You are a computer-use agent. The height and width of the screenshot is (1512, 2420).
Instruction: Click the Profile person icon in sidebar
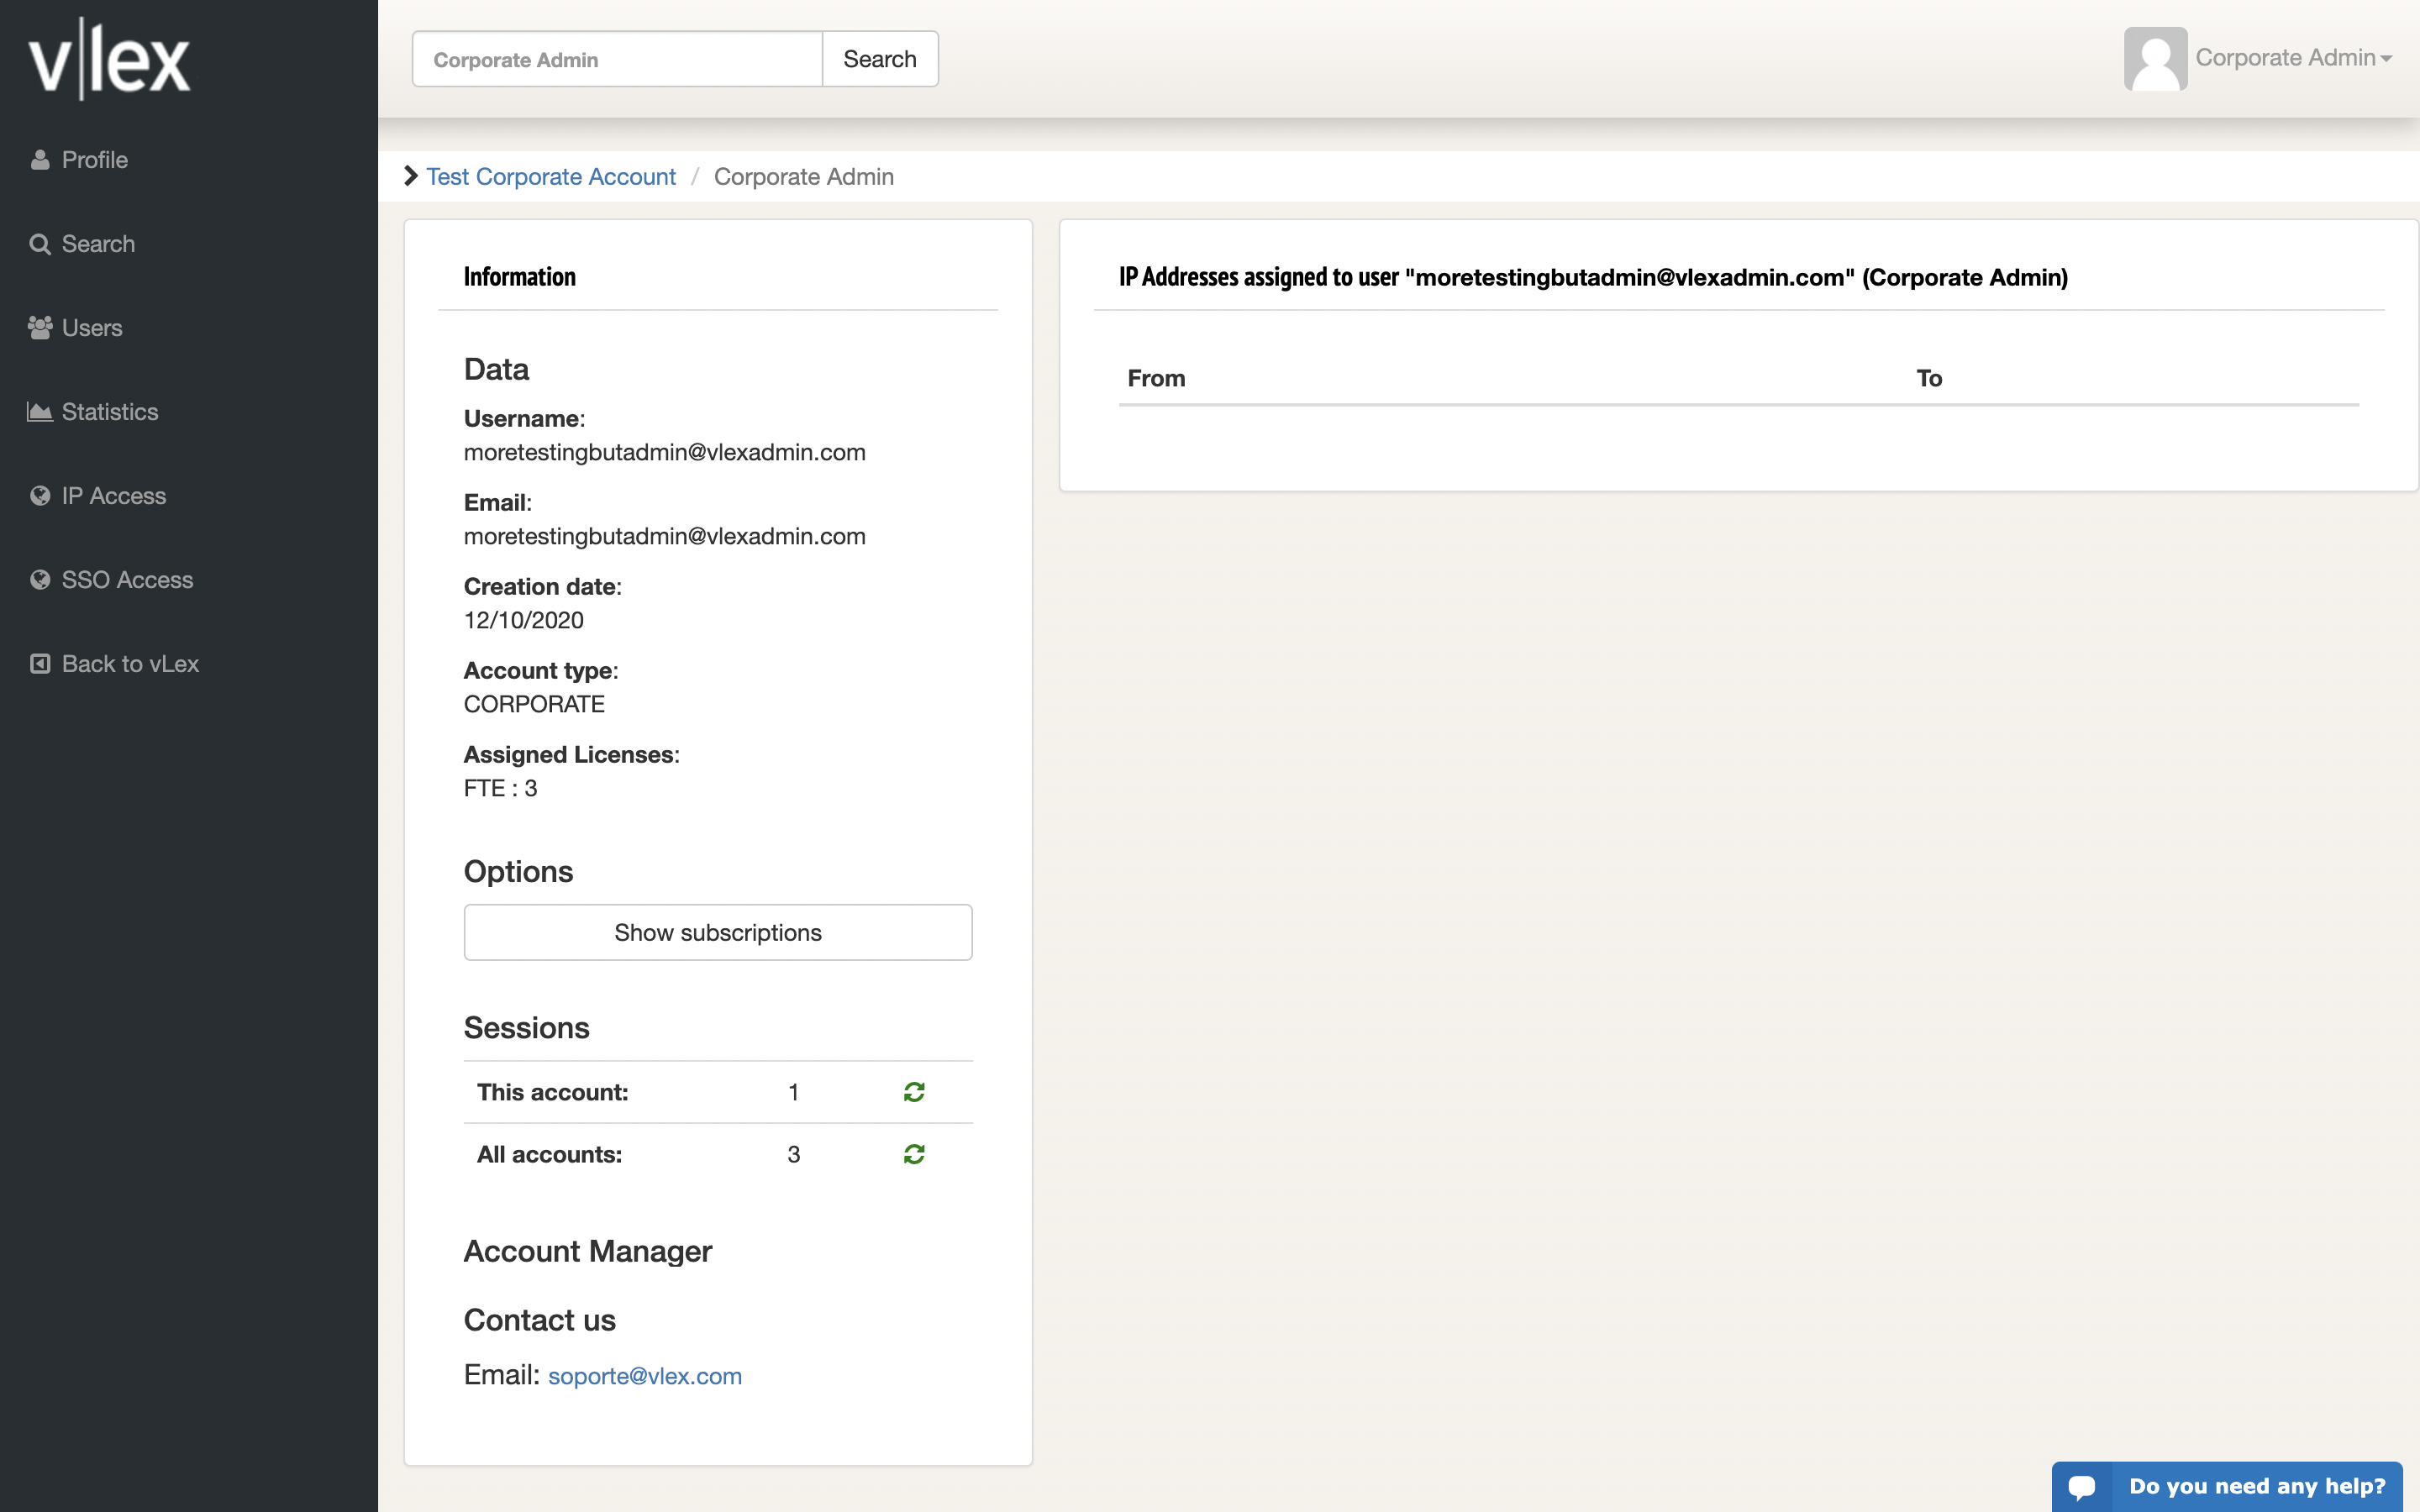(40, 160)
